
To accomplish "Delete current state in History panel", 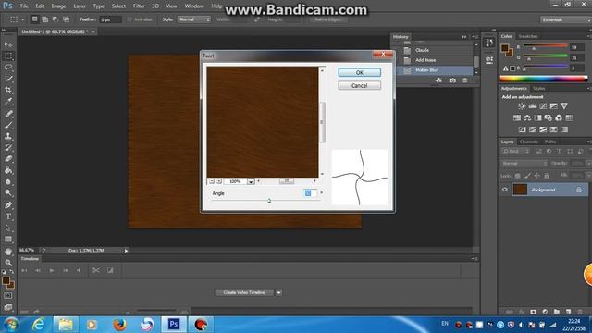I will [x=464, y=80].
